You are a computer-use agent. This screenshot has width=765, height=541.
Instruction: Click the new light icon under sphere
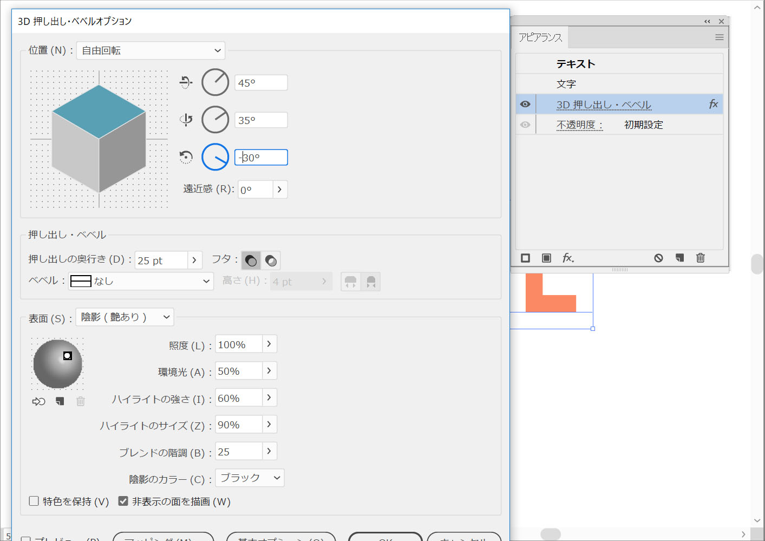60,401
